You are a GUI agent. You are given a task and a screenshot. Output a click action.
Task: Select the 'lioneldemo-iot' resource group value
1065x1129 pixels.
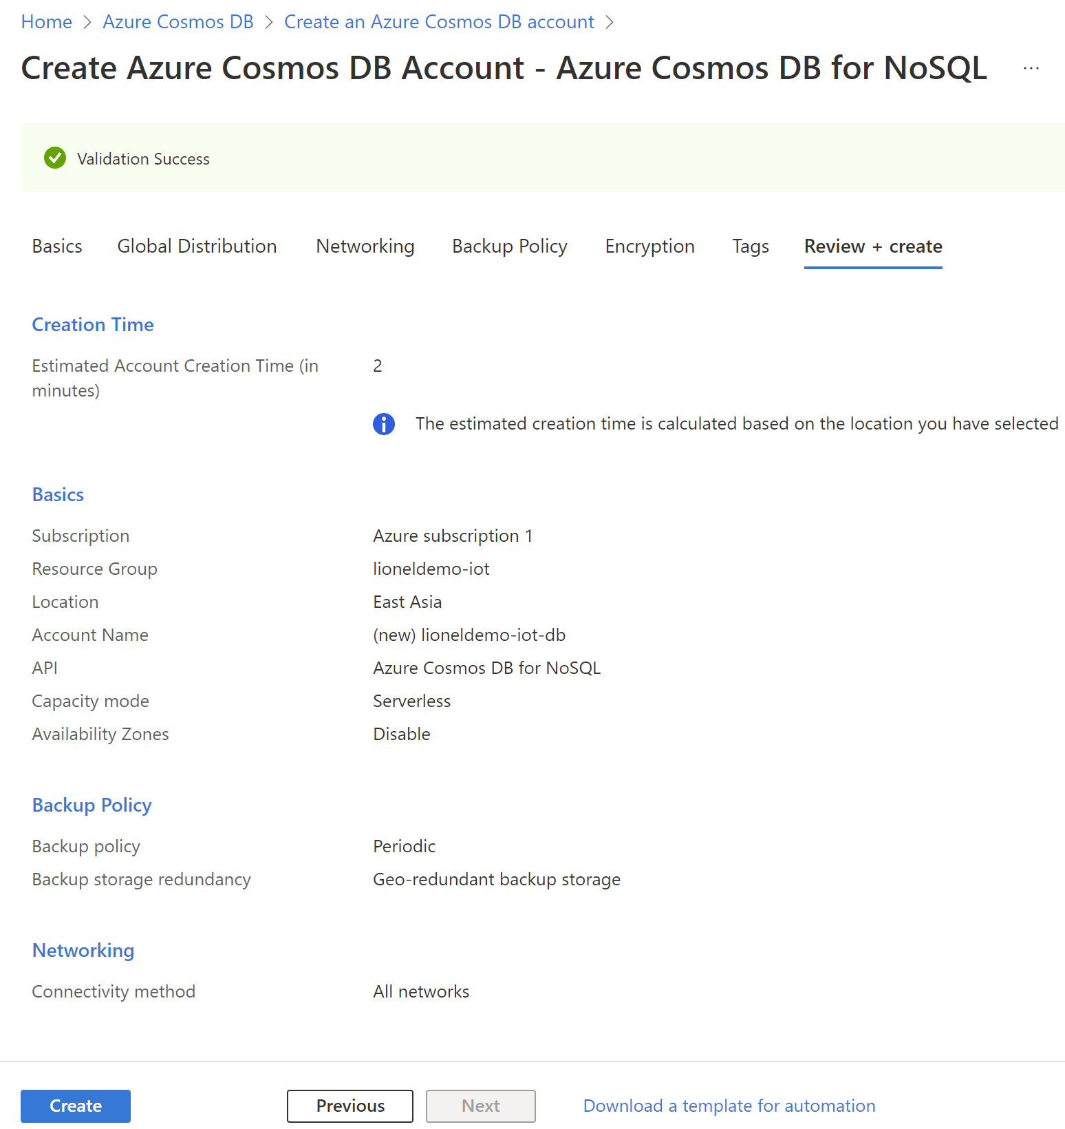[x=431, y=569]
